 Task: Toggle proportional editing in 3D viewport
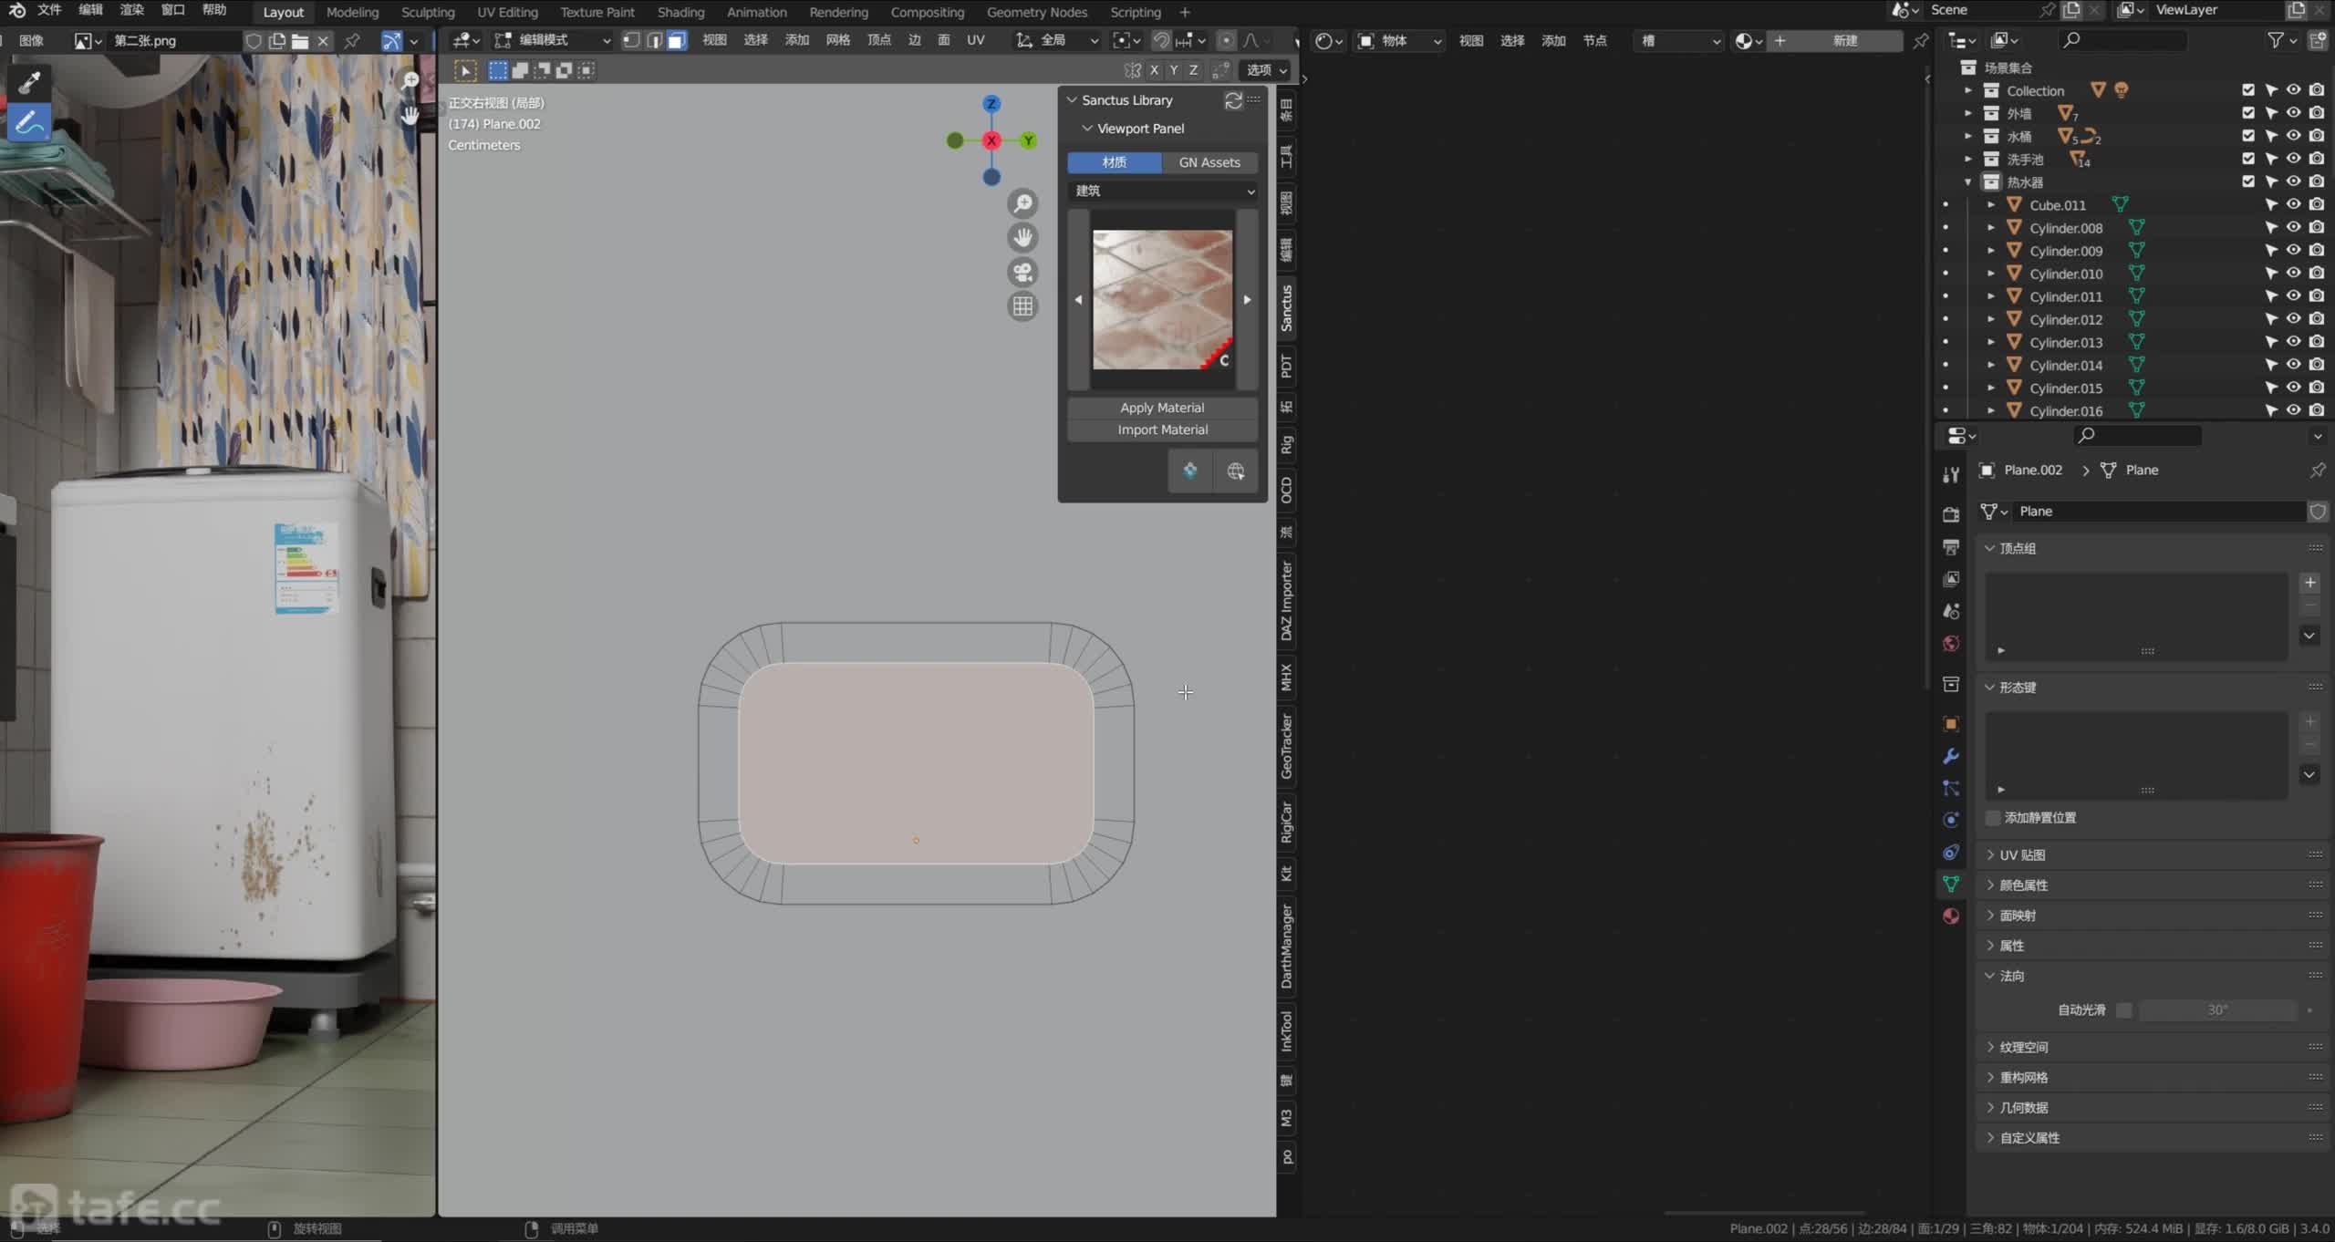[1227, 40]
